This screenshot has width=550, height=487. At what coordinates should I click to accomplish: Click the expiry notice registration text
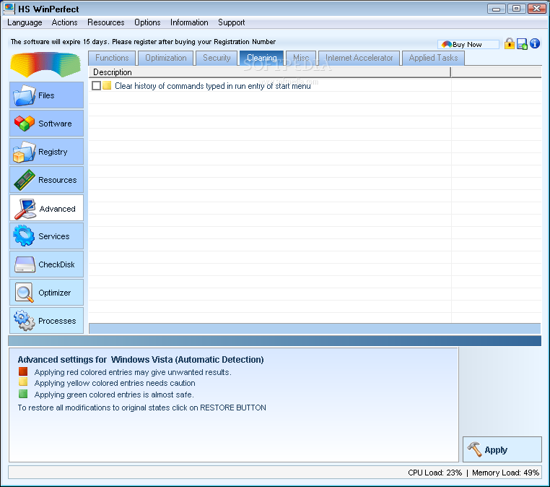click(143, 42)
